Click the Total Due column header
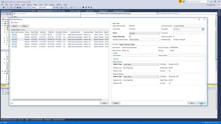Screen dimensions: 221x124 pos(51,32)
